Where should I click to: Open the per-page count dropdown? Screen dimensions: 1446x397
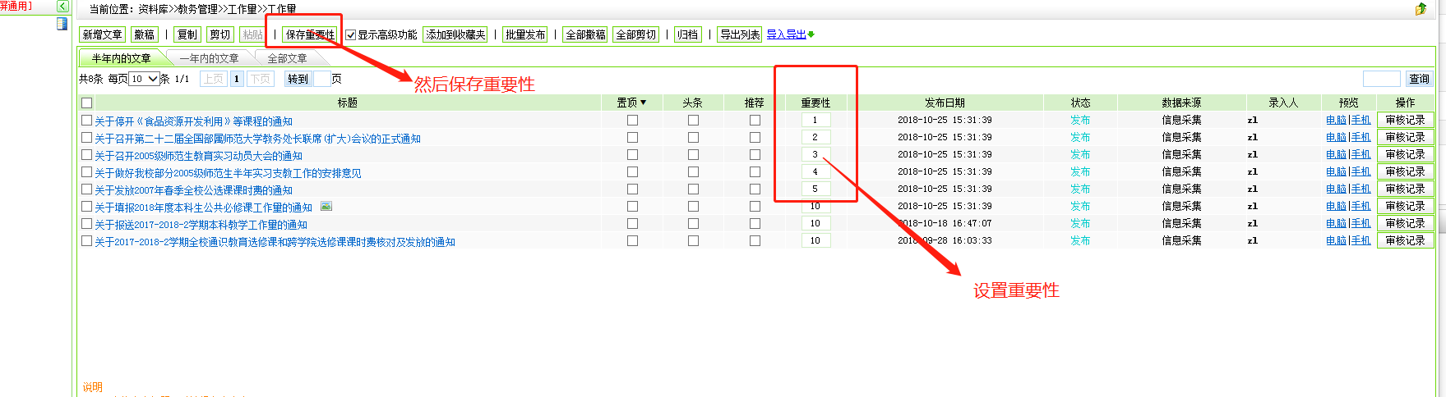[x=145, y=79]
